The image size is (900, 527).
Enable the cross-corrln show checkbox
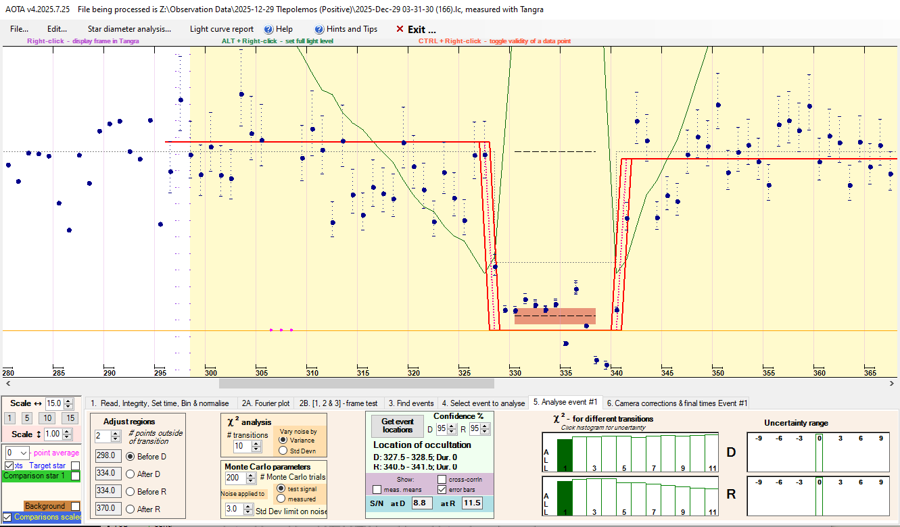click(442, 479)
